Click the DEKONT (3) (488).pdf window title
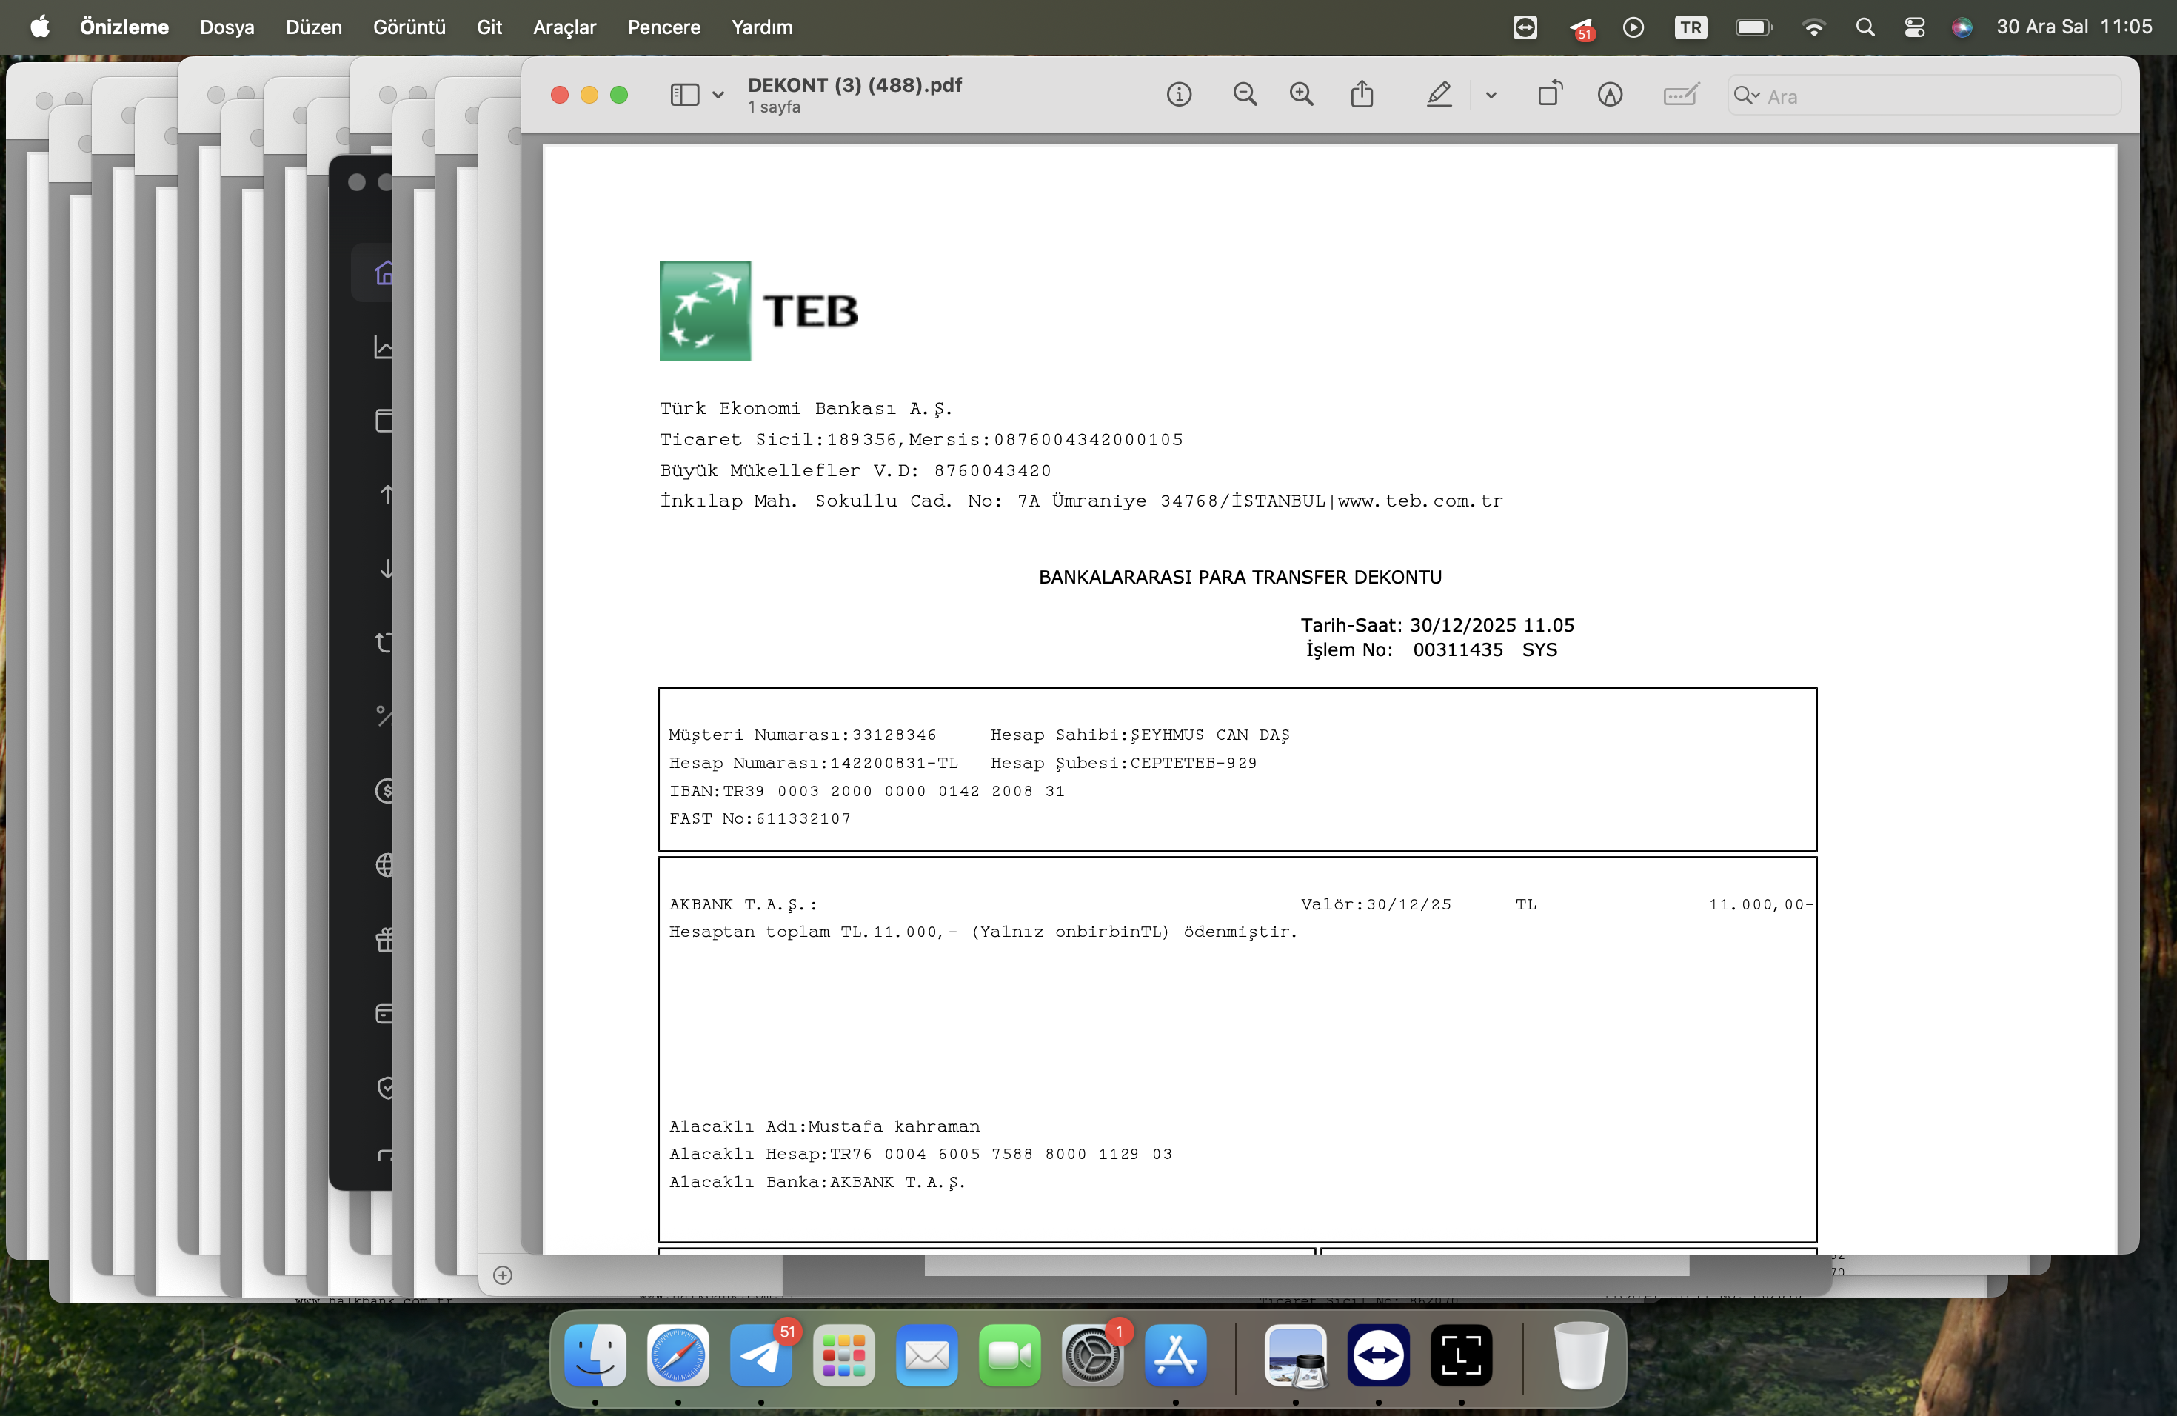 pos(855,85)
